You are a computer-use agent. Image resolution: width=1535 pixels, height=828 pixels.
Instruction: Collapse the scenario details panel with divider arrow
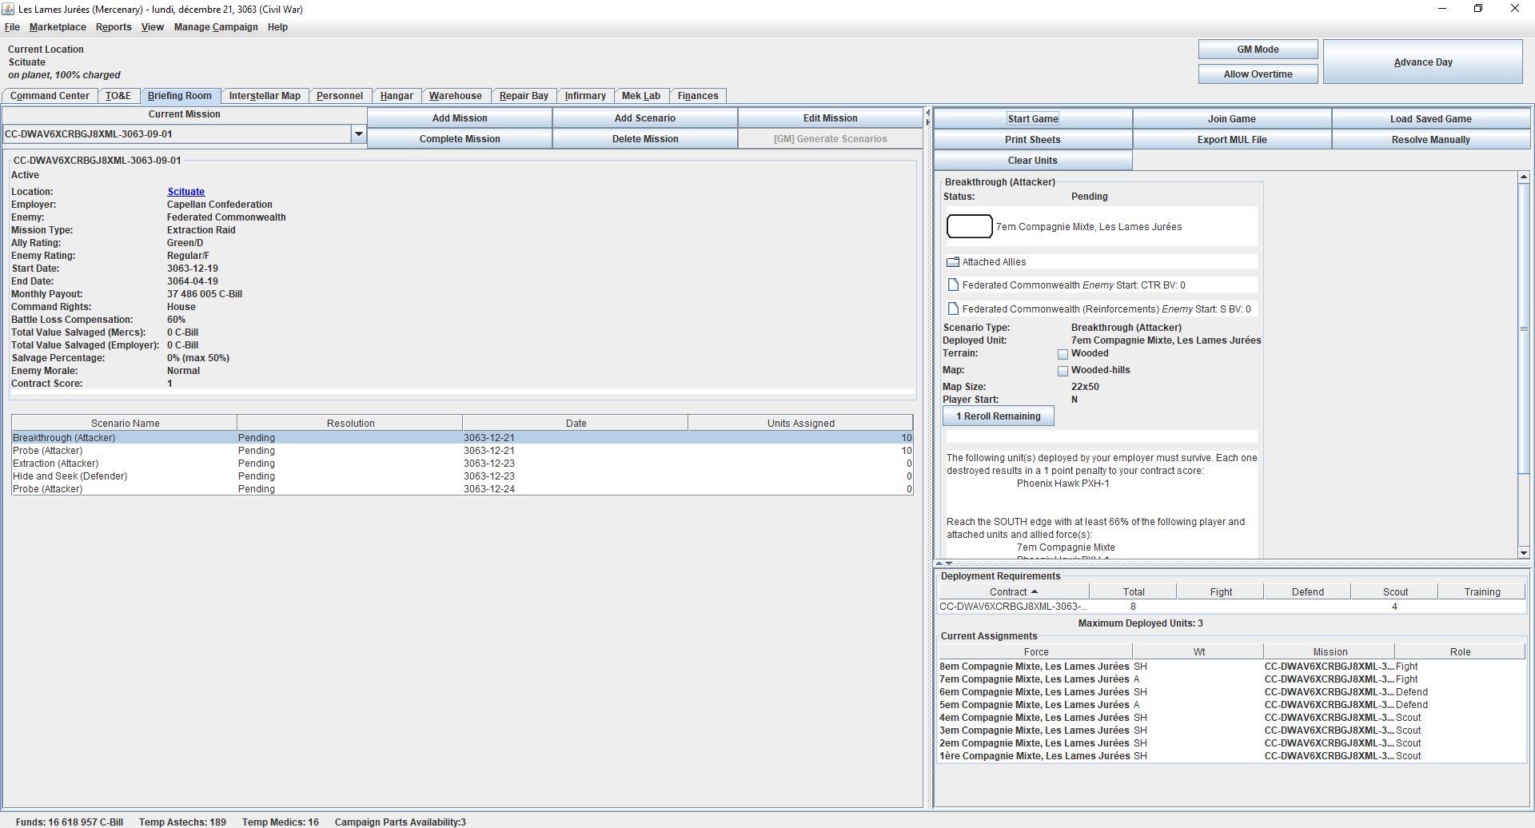[x=928, y=112]
